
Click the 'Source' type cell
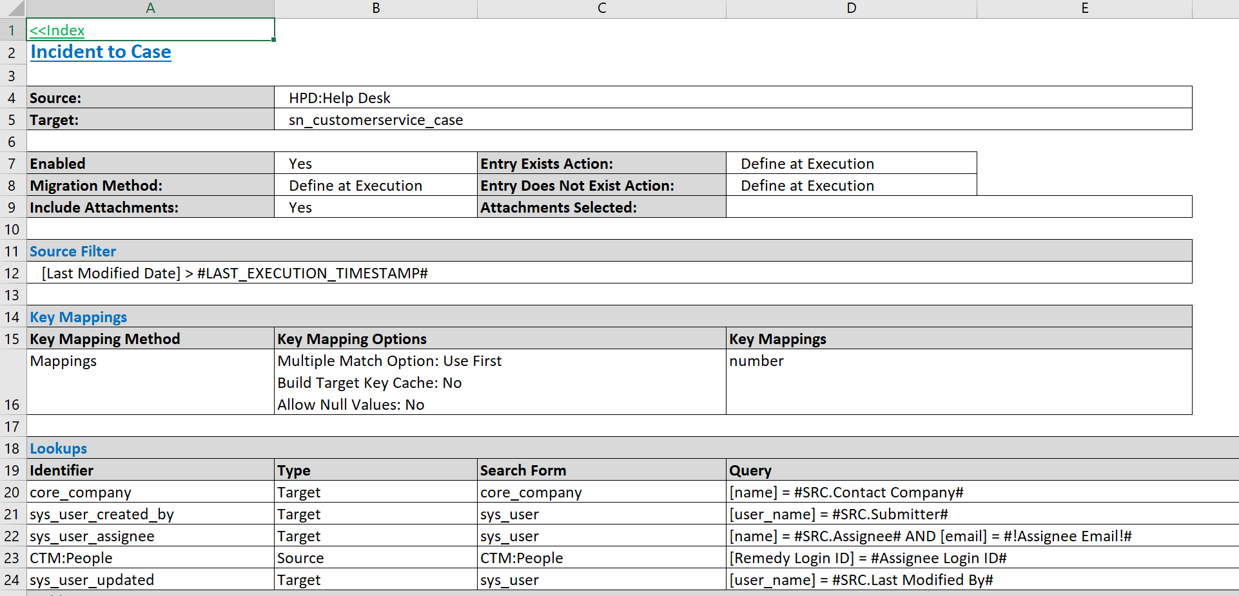coord(376,558)
